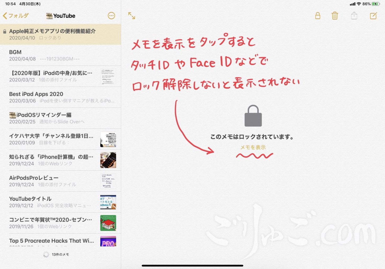The width and height of the screenshot is (385, 269).
Task: Click the large gray padlock icon
Action: (x=253, y=116)
